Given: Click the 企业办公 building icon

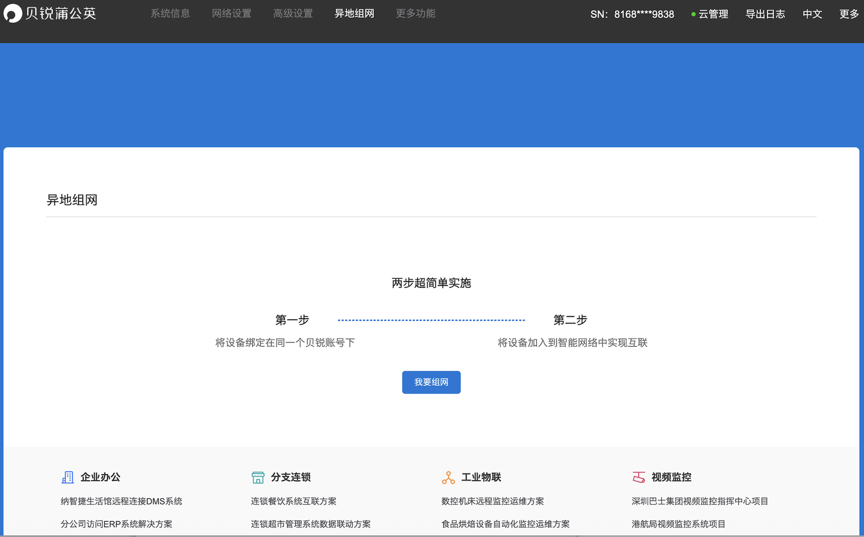Looking at the screenshot, I should [68, 477].
